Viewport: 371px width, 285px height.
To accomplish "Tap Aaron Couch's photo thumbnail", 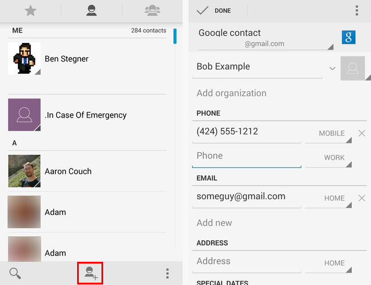I will [x=24, y=171].
